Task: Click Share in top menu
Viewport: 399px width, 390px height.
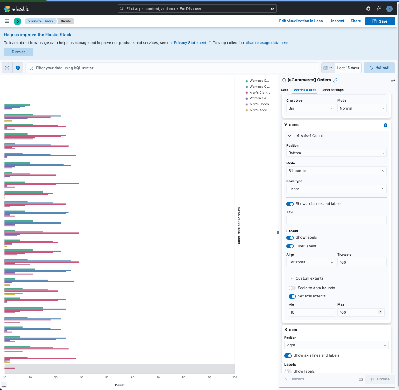Action: (356, 21)
